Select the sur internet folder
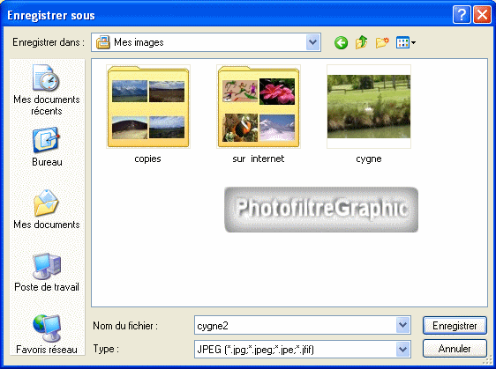496x369 pixels. click(259, 107)
